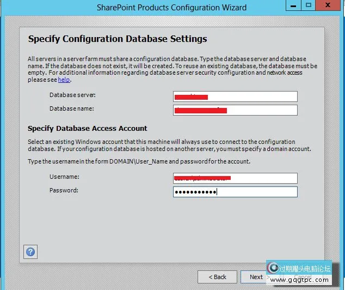Click the window title bar text

171,8
